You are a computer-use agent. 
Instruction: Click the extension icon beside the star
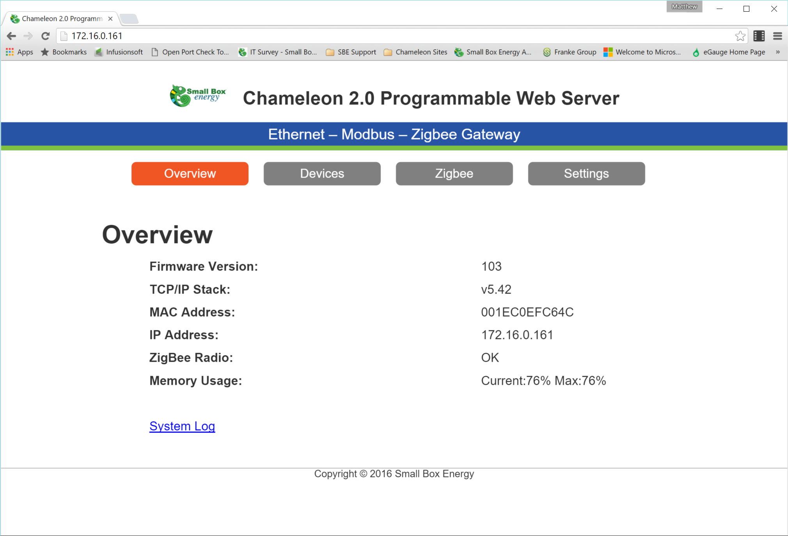point(759,36)
